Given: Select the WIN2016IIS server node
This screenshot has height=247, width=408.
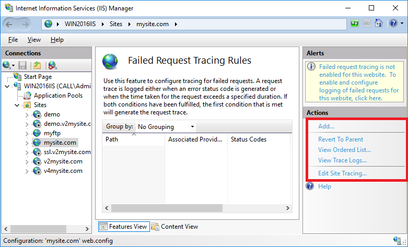Looking at the screenshot, I should tap(57, 86).
